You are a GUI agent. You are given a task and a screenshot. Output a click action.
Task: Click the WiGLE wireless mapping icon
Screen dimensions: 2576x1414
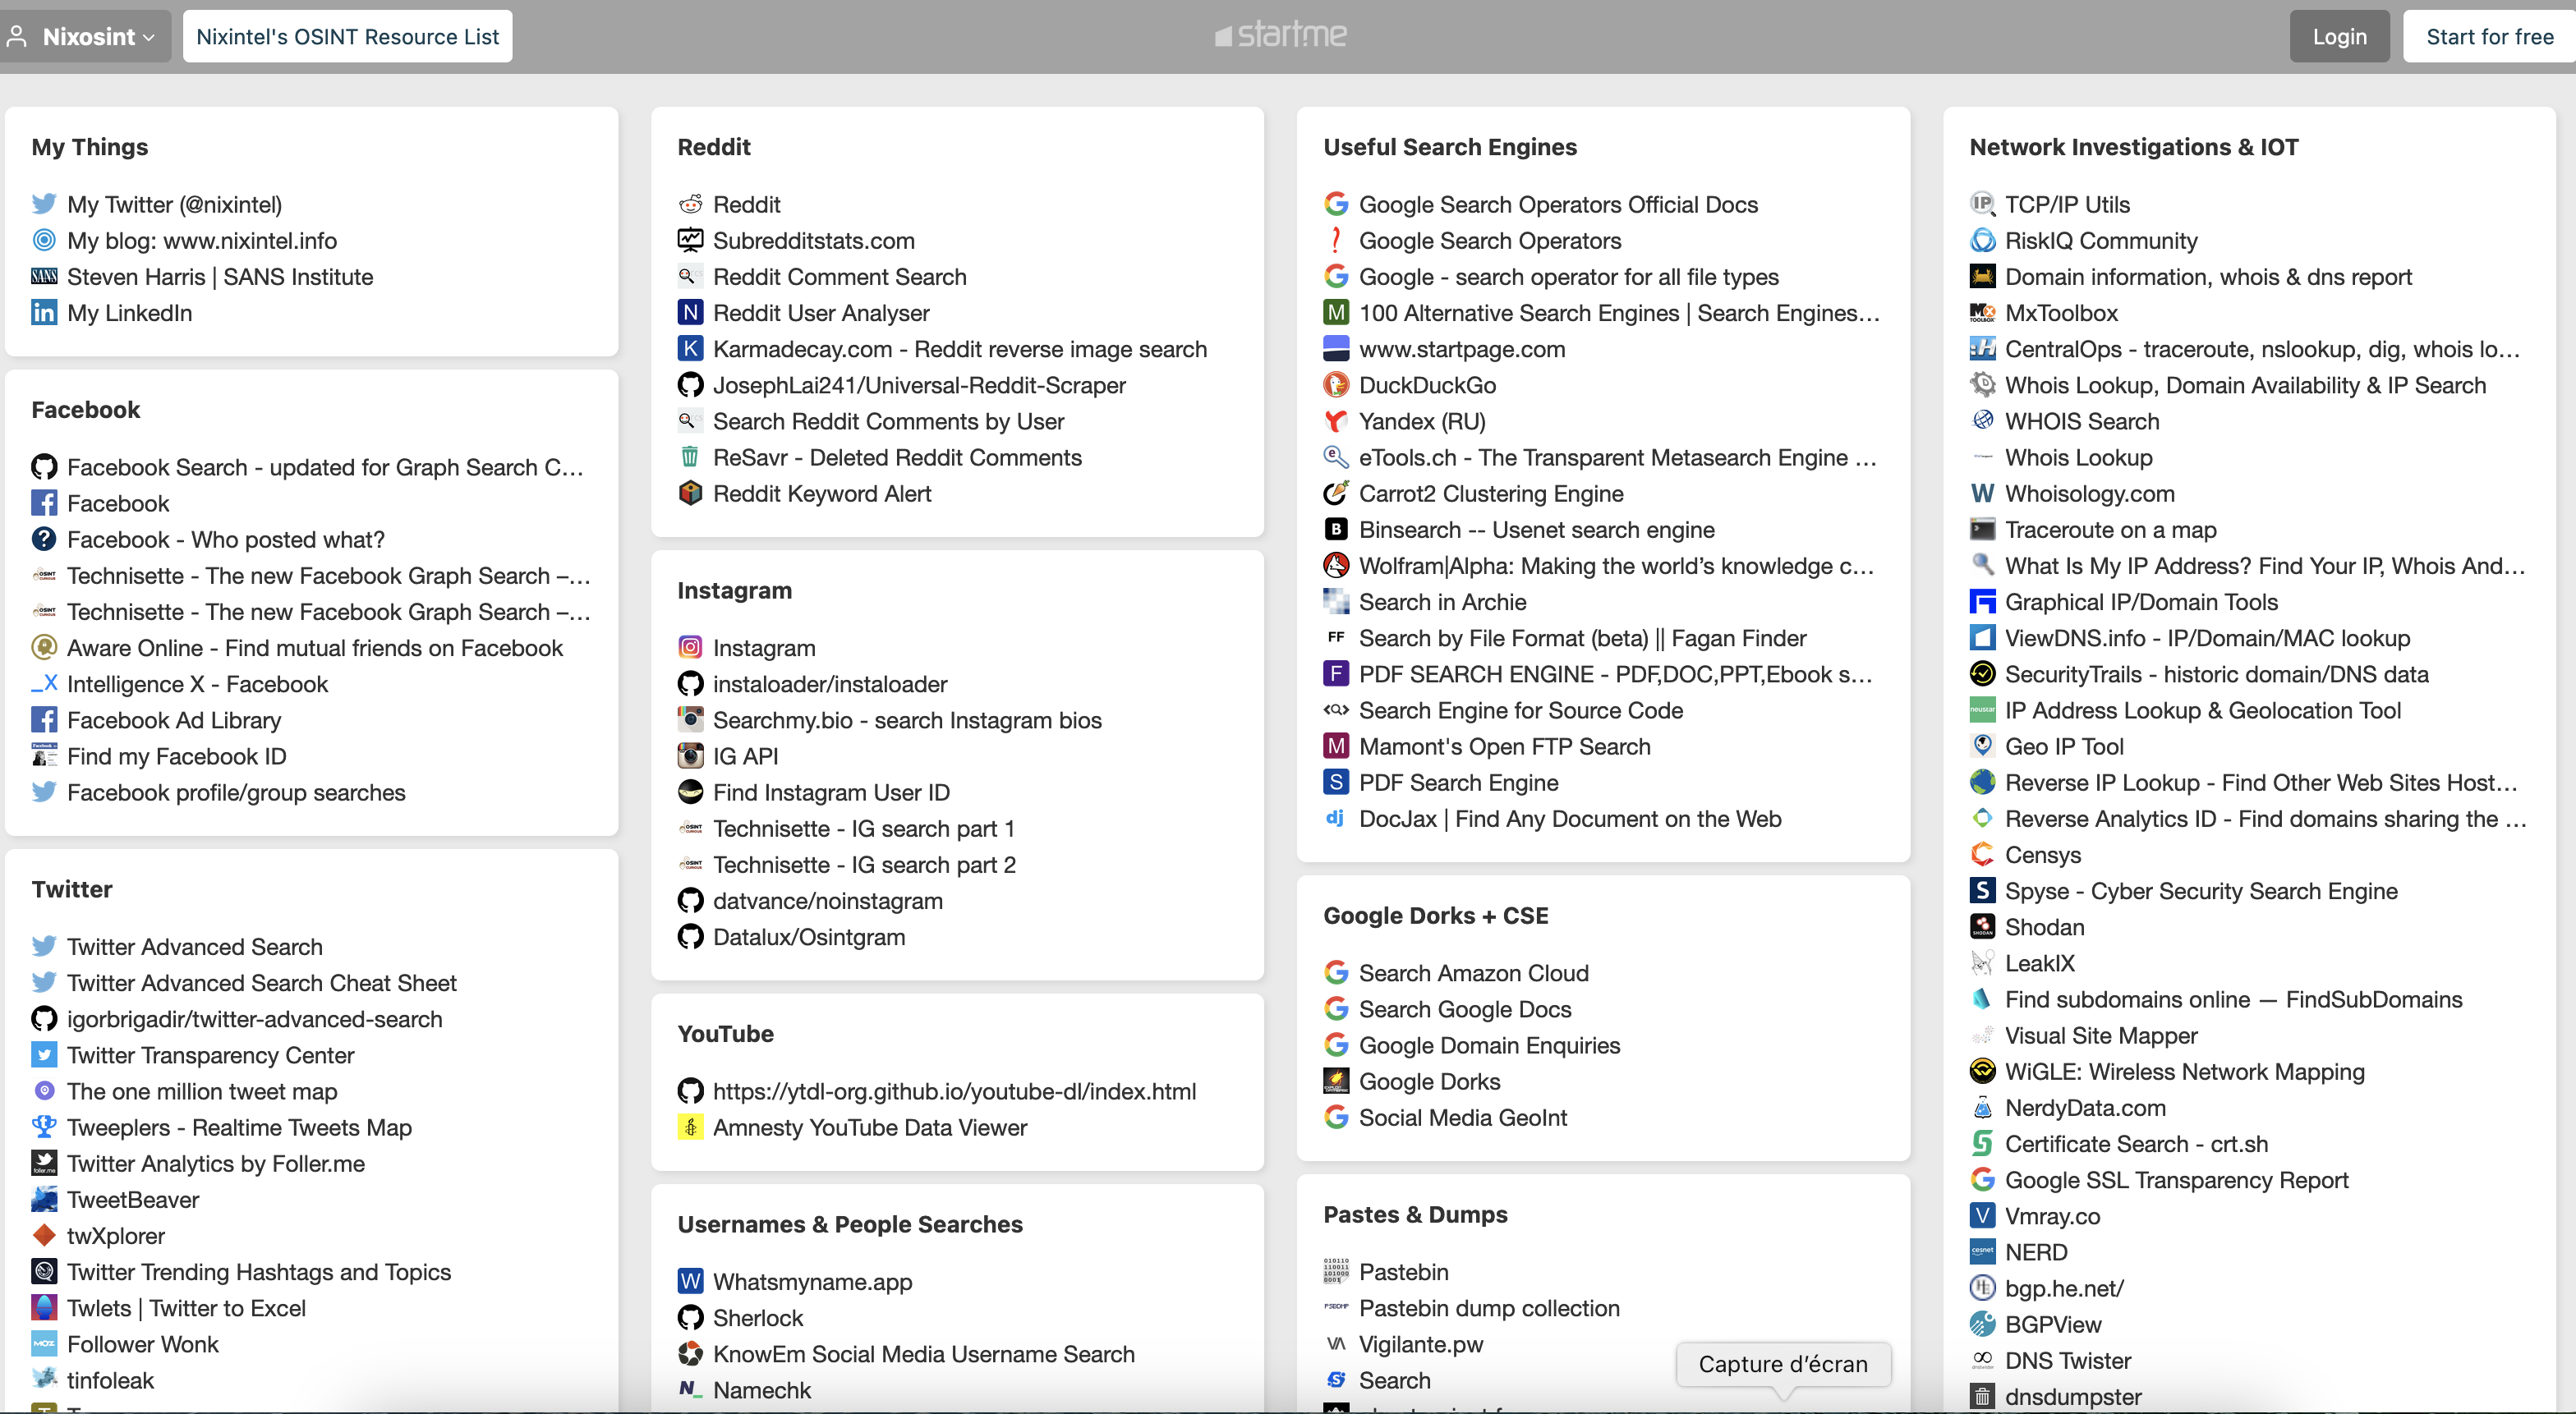tap(1982, 1072)
